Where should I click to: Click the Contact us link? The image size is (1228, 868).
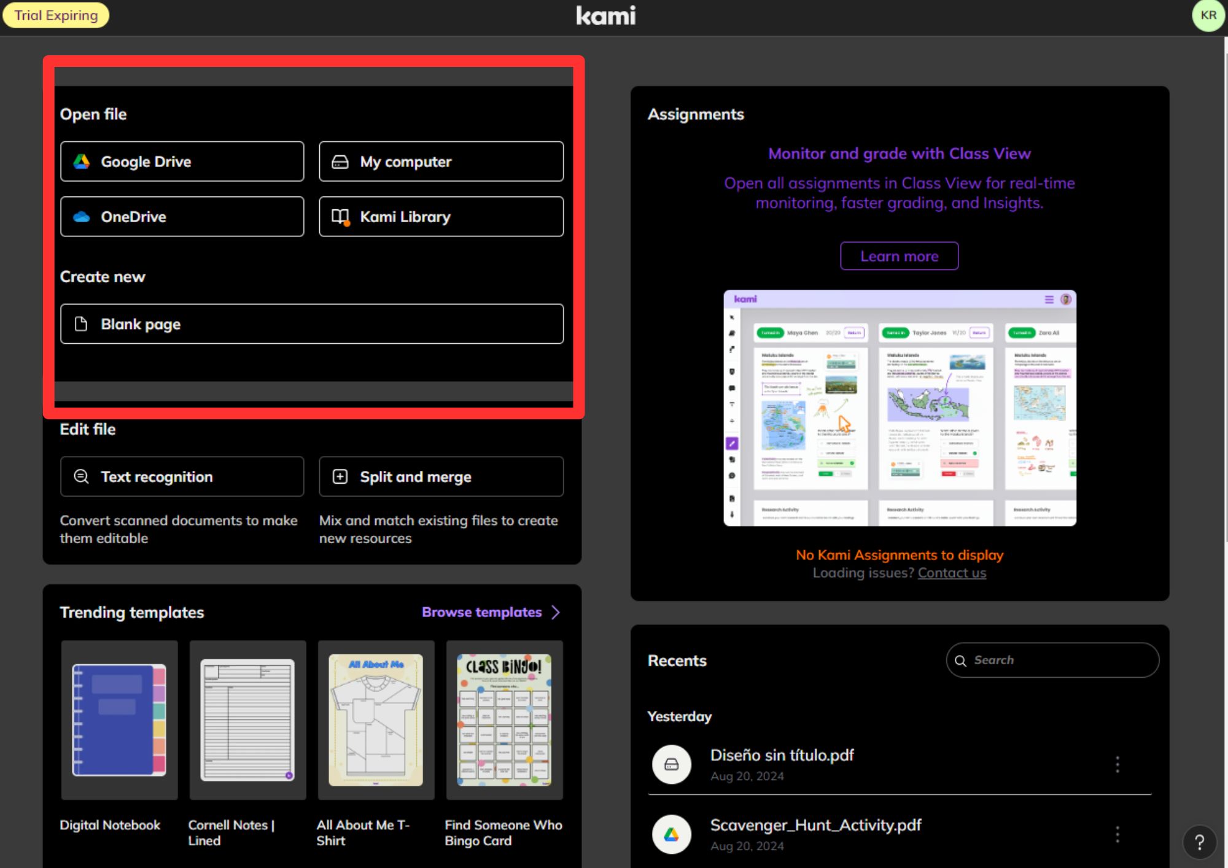click(952, 573)
